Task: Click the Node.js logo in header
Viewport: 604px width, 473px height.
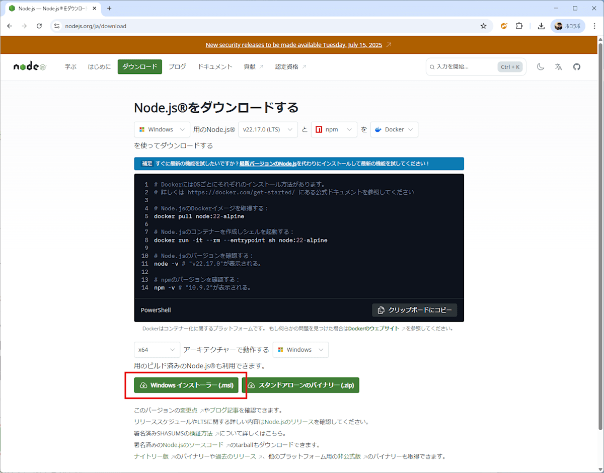Action: click(x=30, y=66)
